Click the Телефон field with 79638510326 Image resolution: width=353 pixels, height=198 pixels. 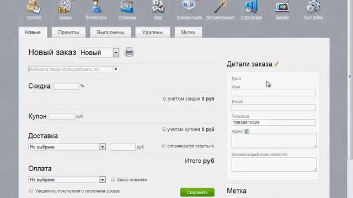[x=274, y=123]
